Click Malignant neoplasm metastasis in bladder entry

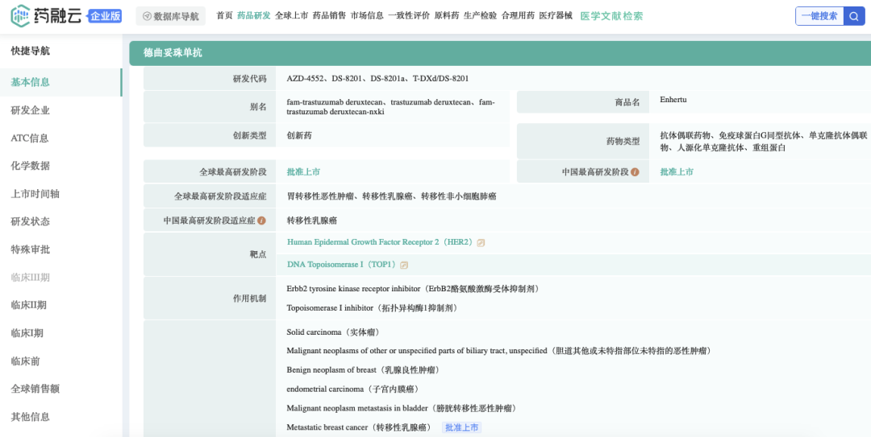pyautogui.click(x=403, y=408)
